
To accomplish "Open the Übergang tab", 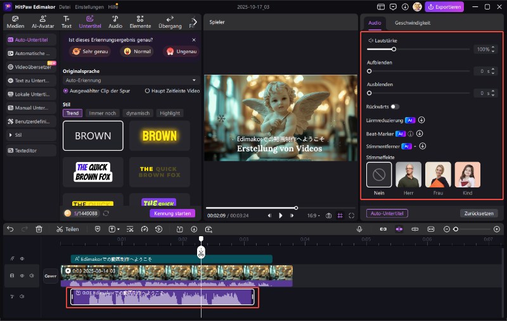I will coord(170,22).
